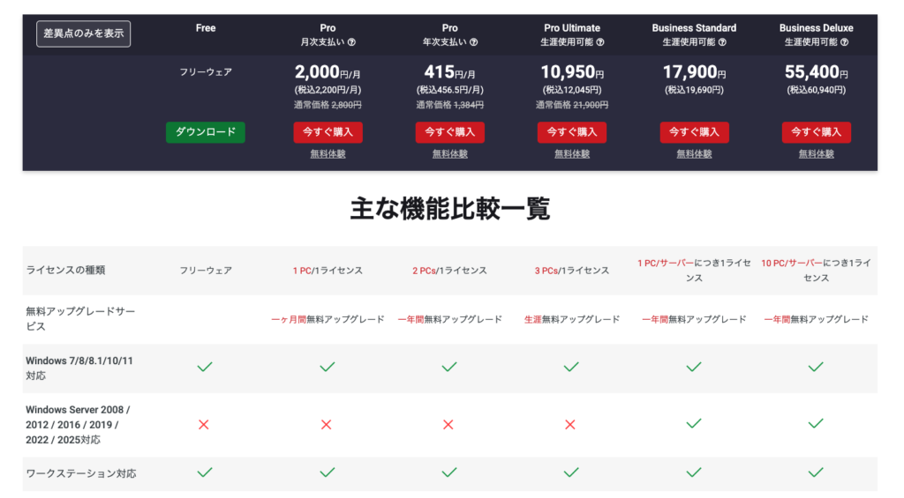Open 無料体験 link under Pro Ultimate

571,154
